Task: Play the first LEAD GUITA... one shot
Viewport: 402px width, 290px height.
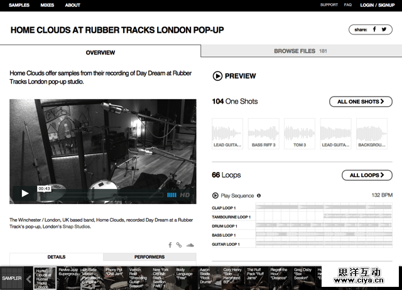Action: tap(227, 134)
